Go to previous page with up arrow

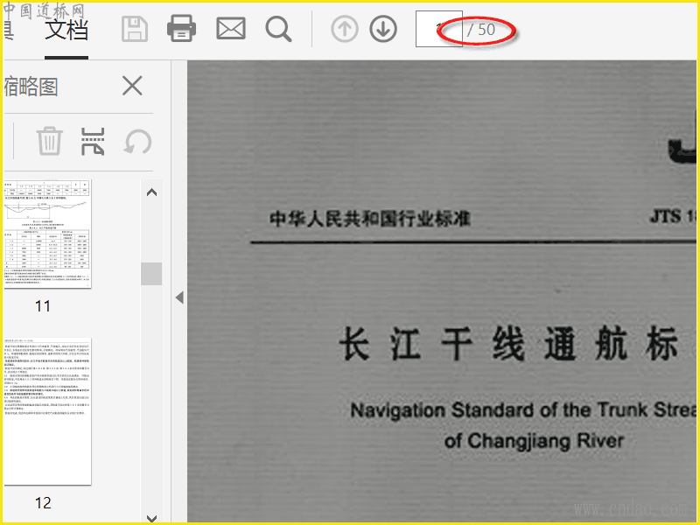[345, 29]
